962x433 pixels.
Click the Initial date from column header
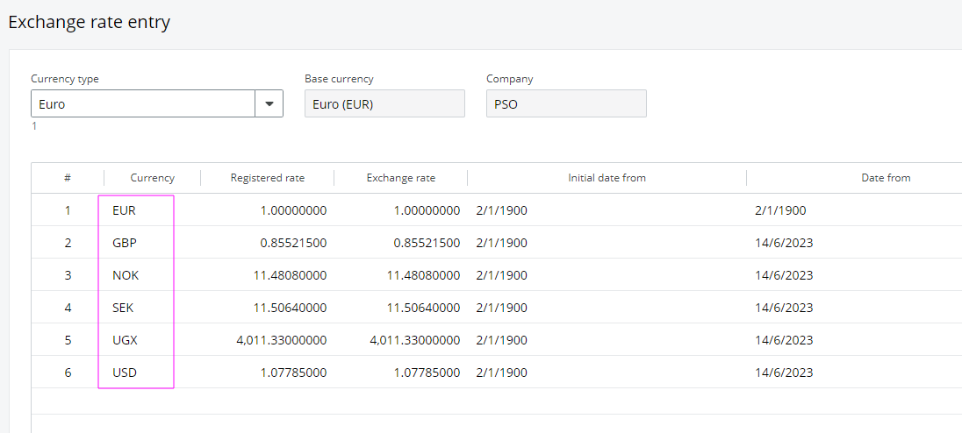coord(607,178)
